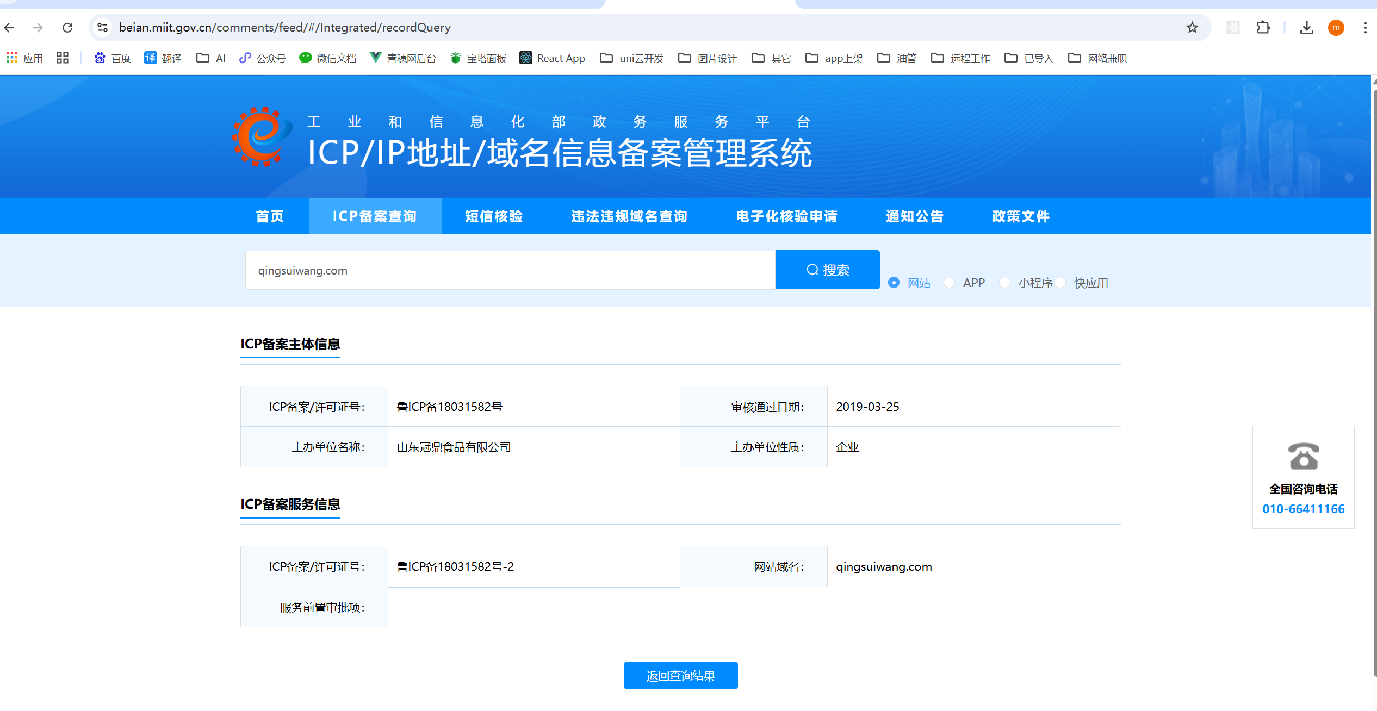The height and width of the screenshot is (711, 1377).
Task: Open the 政策文件 nav tab
Action: pos(1021,216)
